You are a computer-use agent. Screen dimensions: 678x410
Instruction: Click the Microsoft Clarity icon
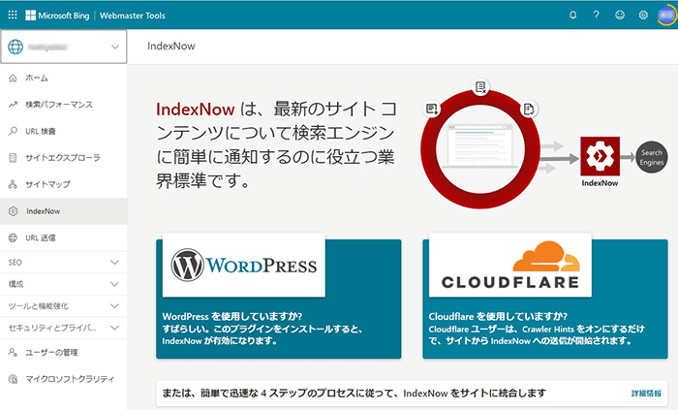click(13, 379)
